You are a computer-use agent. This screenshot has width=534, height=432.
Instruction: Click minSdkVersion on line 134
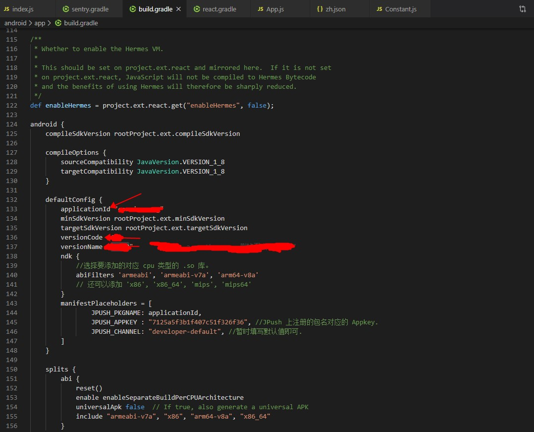[86, 218]
